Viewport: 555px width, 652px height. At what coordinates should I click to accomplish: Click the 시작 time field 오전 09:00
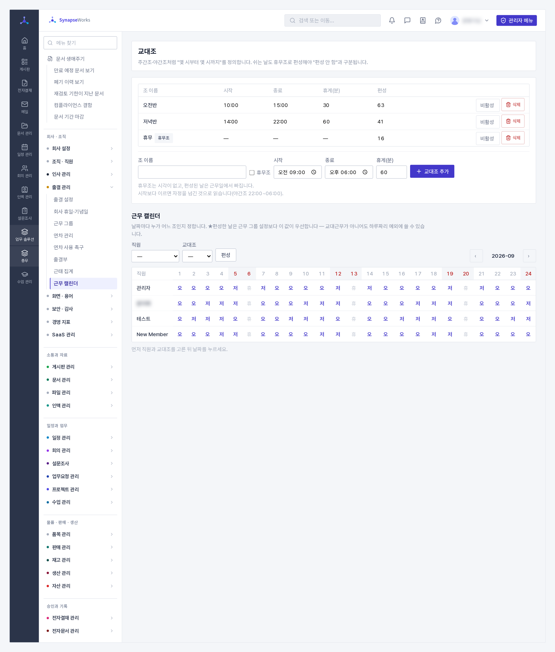[x=297, y=172]
